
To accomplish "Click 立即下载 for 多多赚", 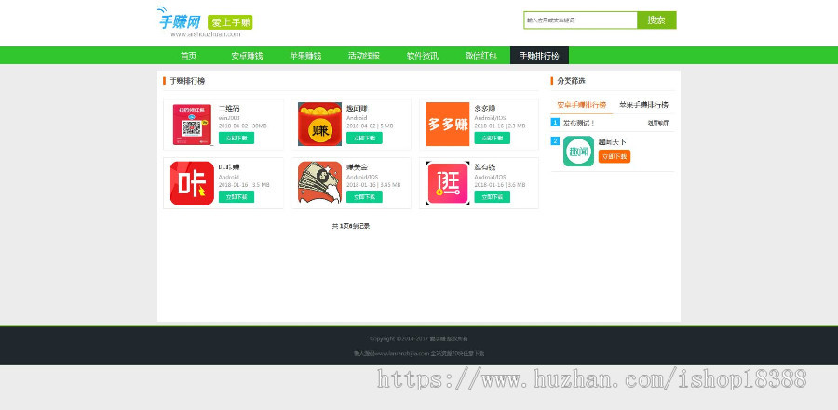I will click(493, 138).
